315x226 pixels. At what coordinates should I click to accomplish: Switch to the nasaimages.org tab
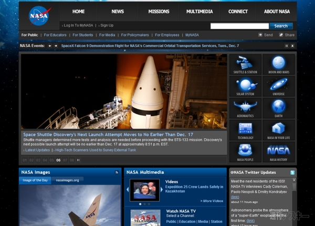click(x=67, y=180)
